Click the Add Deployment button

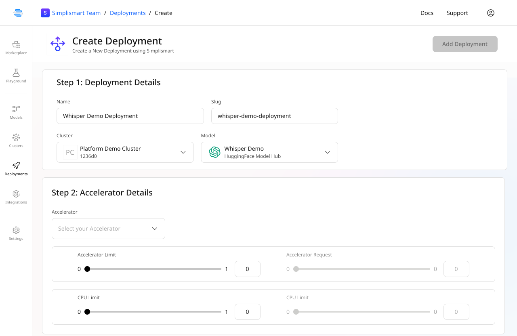tap(465, 44)
